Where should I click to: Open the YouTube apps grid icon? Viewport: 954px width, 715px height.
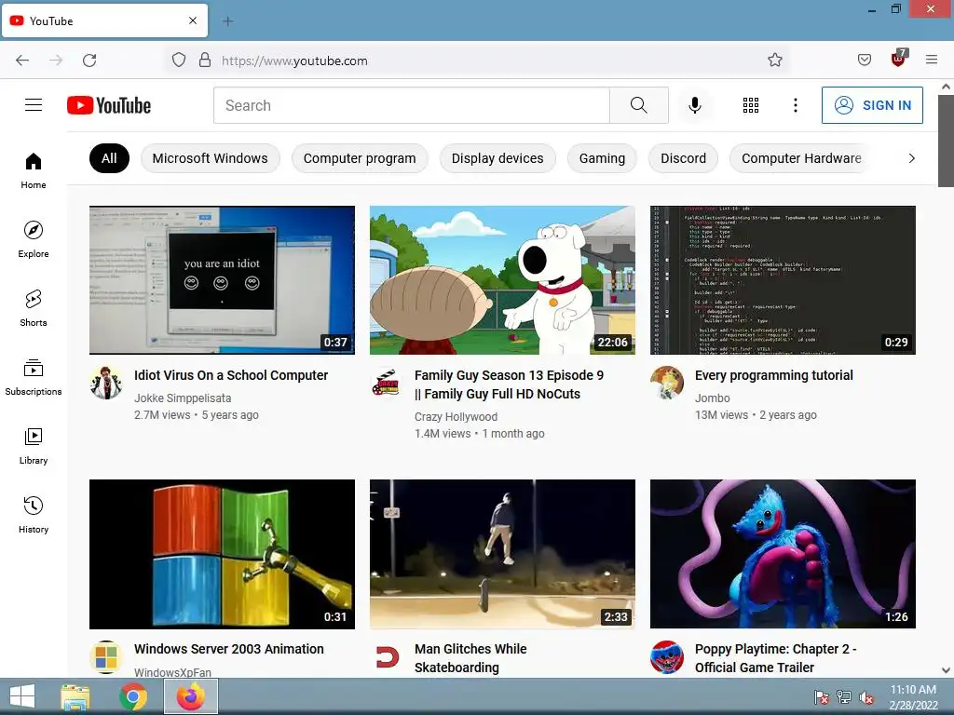(751, 105)
